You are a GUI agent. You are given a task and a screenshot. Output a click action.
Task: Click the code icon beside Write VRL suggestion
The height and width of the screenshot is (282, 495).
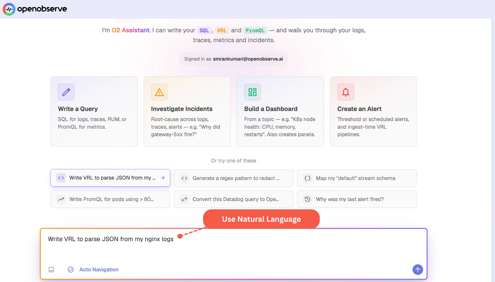tap(61, 178)
